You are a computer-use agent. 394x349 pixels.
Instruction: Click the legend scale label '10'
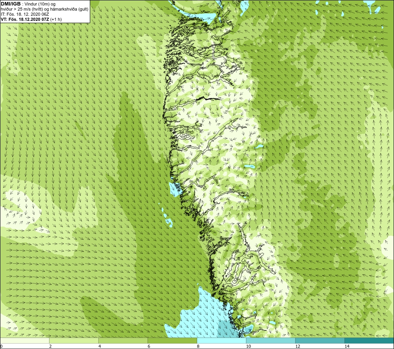pyautogui.click(x=249, y=347)
